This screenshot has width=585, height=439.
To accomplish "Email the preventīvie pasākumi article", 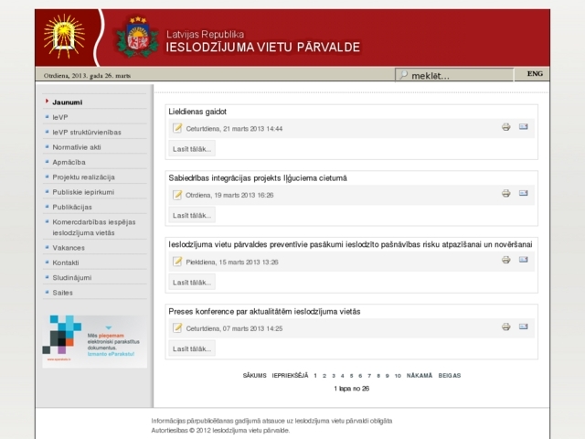I will [524, 260].
